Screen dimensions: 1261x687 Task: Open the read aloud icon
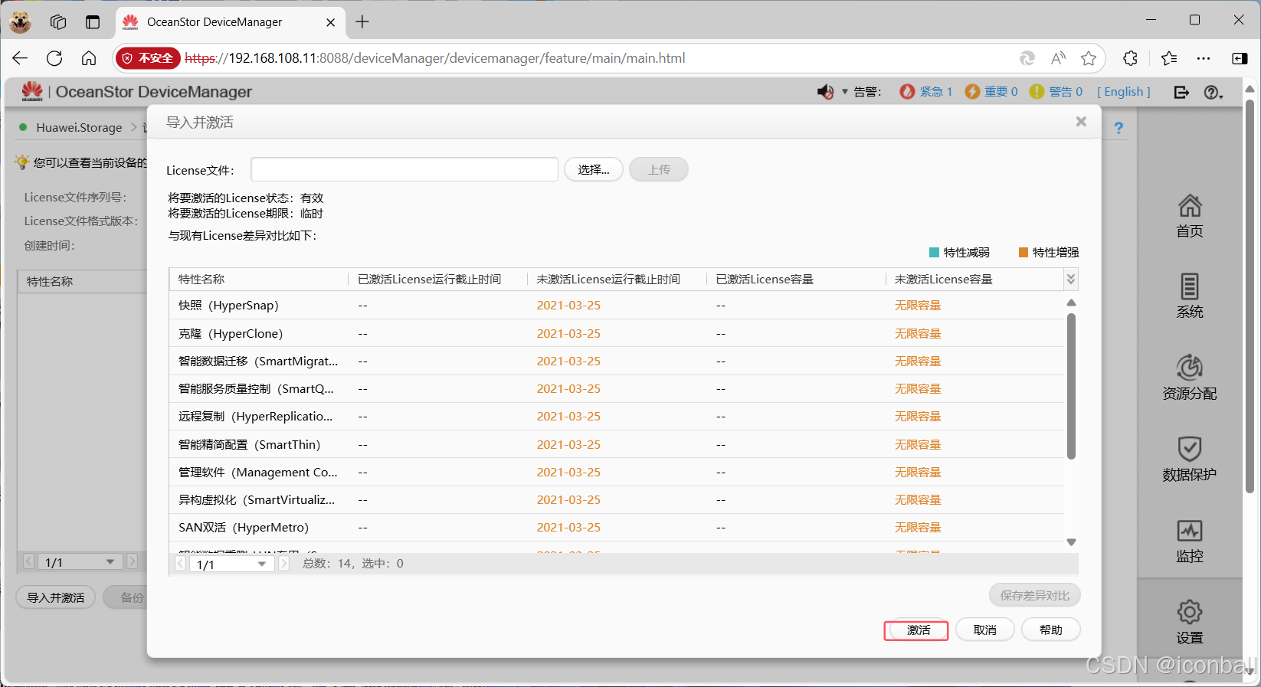pos(1059,58)
